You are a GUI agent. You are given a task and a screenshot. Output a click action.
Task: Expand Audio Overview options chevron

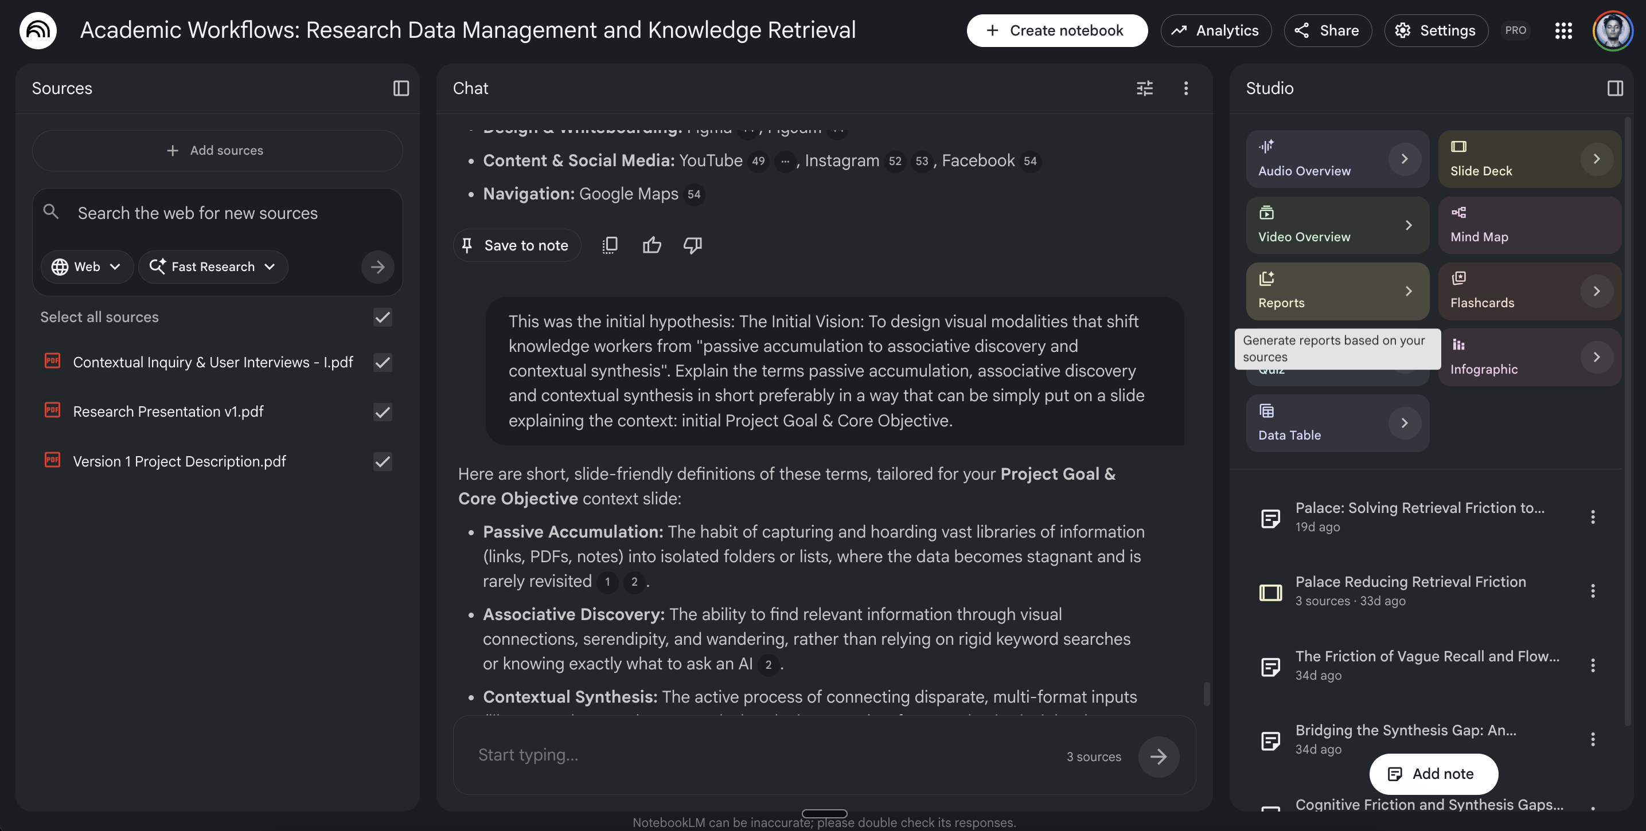point(1405,159)
